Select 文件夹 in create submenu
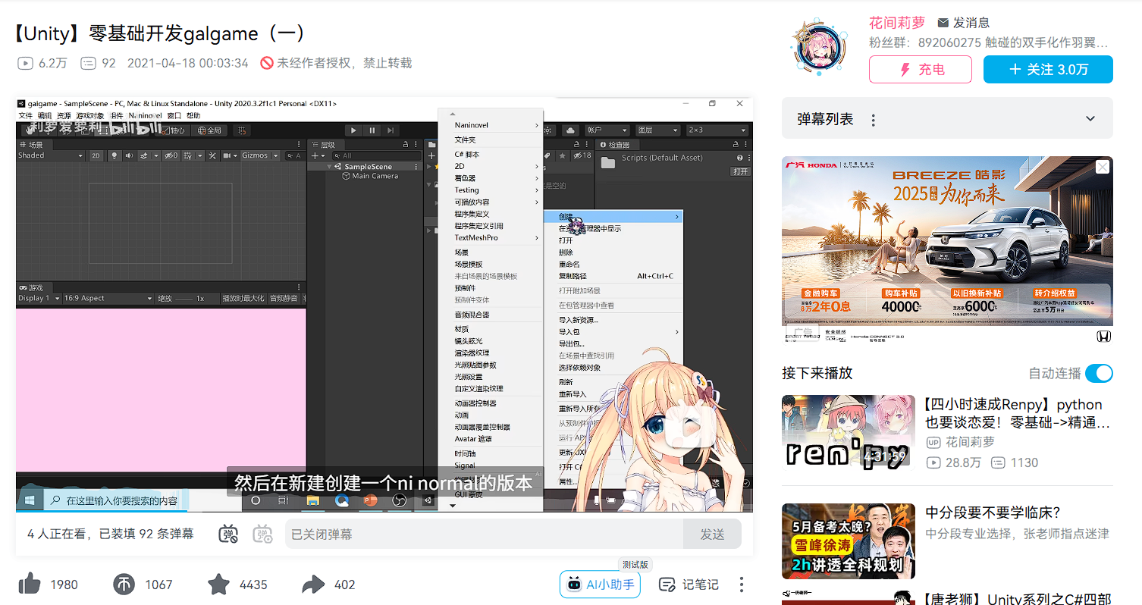 coord(491,139)
